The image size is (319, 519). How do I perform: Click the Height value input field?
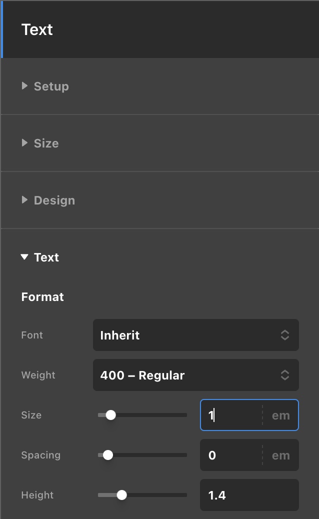pos(249,495)
